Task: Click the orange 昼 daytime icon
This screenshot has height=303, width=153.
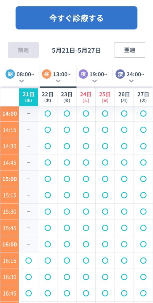Action: coord(46,74)
